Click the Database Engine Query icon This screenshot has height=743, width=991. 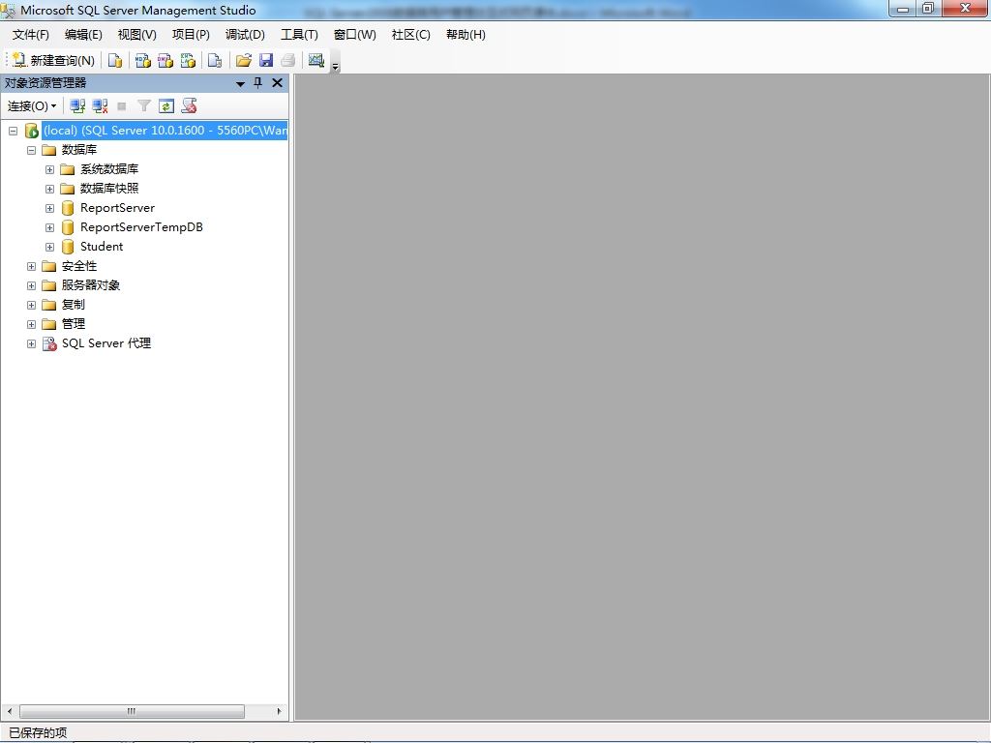[115, 61]
